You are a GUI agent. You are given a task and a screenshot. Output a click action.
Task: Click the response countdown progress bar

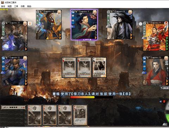point(92,97)
